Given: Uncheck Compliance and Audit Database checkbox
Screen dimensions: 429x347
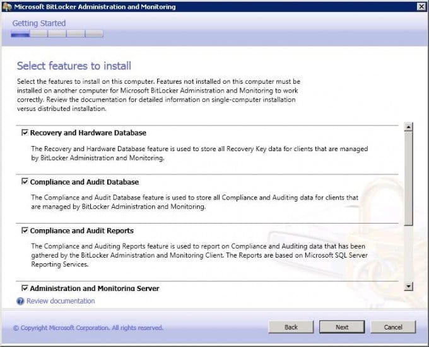Looking at the screenshot, I should click(x=25, y=181).
